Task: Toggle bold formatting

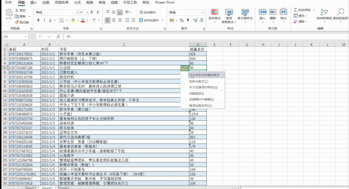Action: [x=38, y=20]
